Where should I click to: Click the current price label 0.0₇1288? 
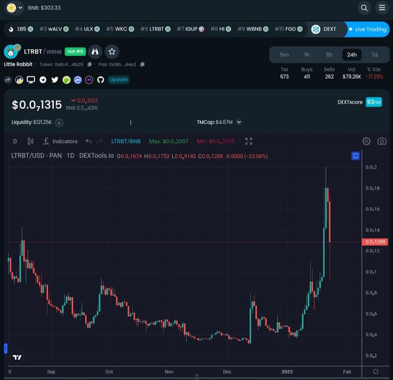point(375,242)
